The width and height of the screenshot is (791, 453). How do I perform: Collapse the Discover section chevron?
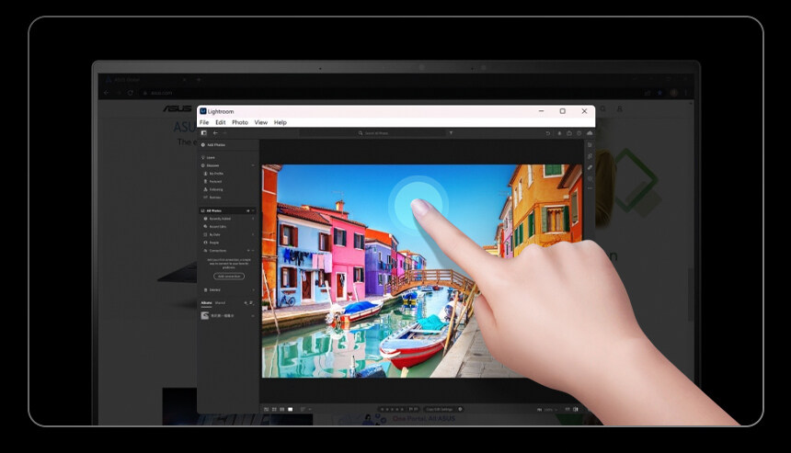point(253,165)
